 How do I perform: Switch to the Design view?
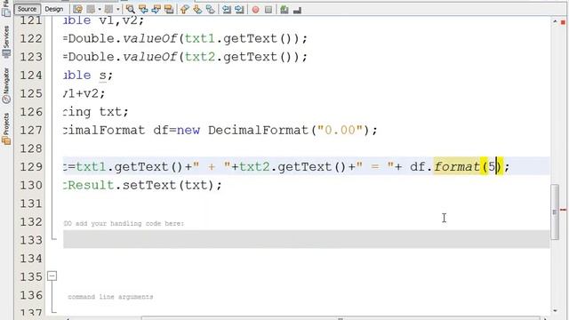[x=53, y=9]
